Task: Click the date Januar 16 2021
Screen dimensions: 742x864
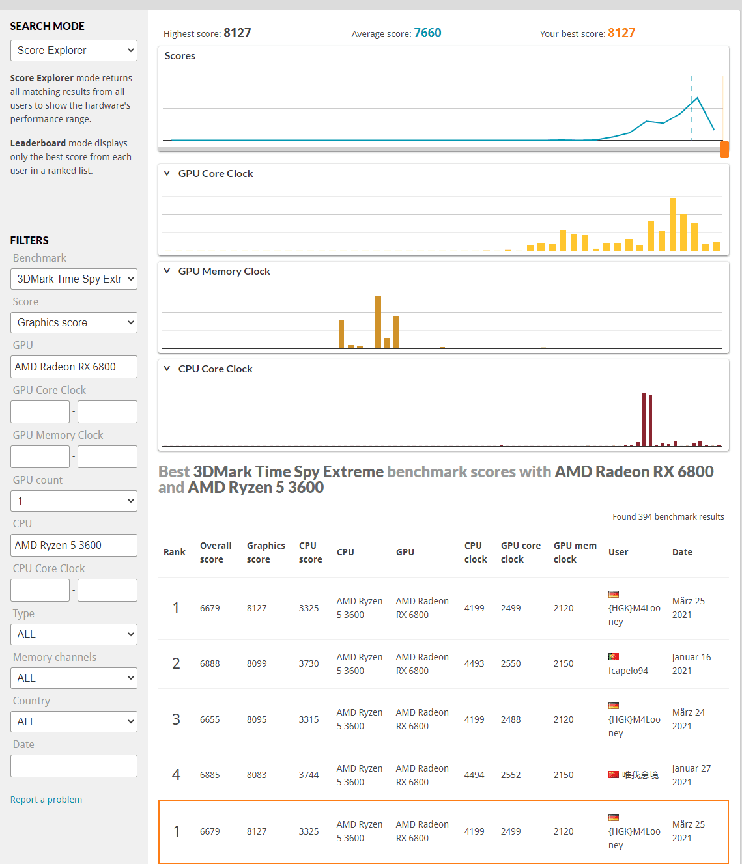Action: 691,663
